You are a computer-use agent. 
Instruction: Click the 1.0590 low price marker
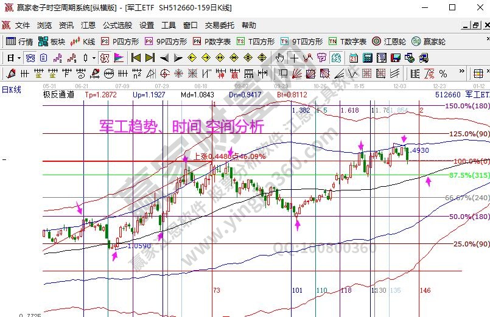139,246
